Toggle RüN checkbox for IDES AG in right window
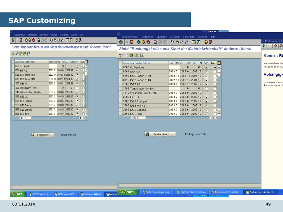Viewport: 283px width, 212px height. [x=215, y=84]
